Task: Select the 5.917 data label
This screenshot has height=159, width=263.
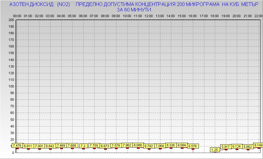Action: [x=226, y=147]
